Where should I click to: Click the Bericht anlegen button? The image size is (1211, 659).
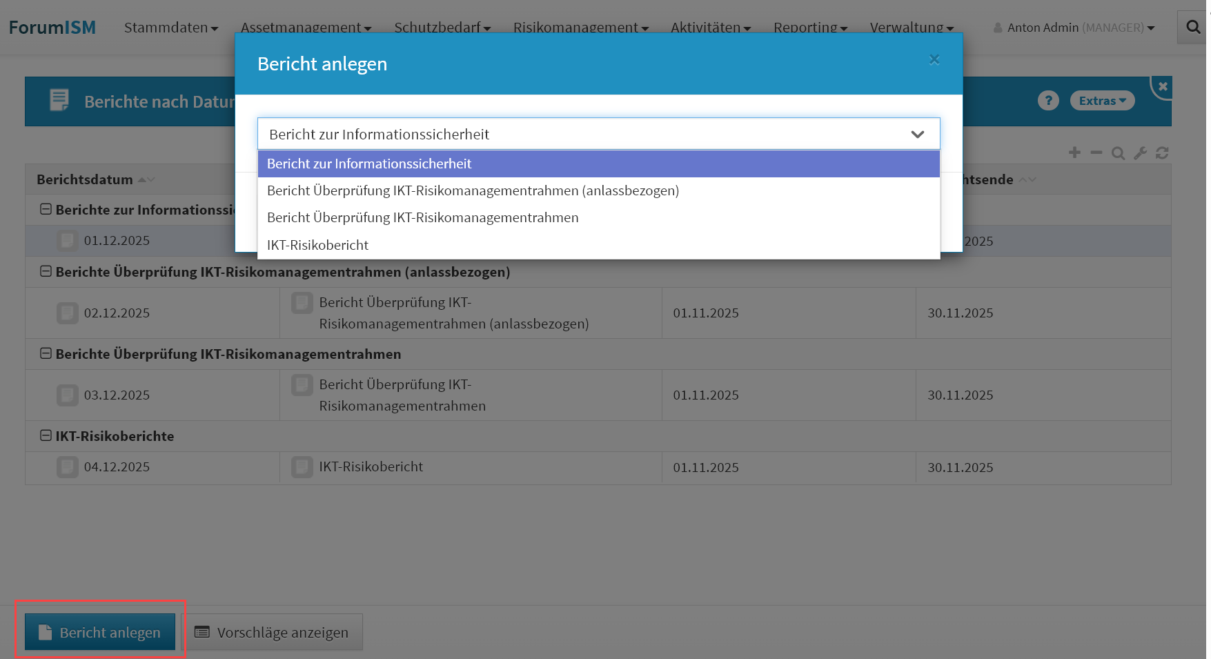coord(100,632)
